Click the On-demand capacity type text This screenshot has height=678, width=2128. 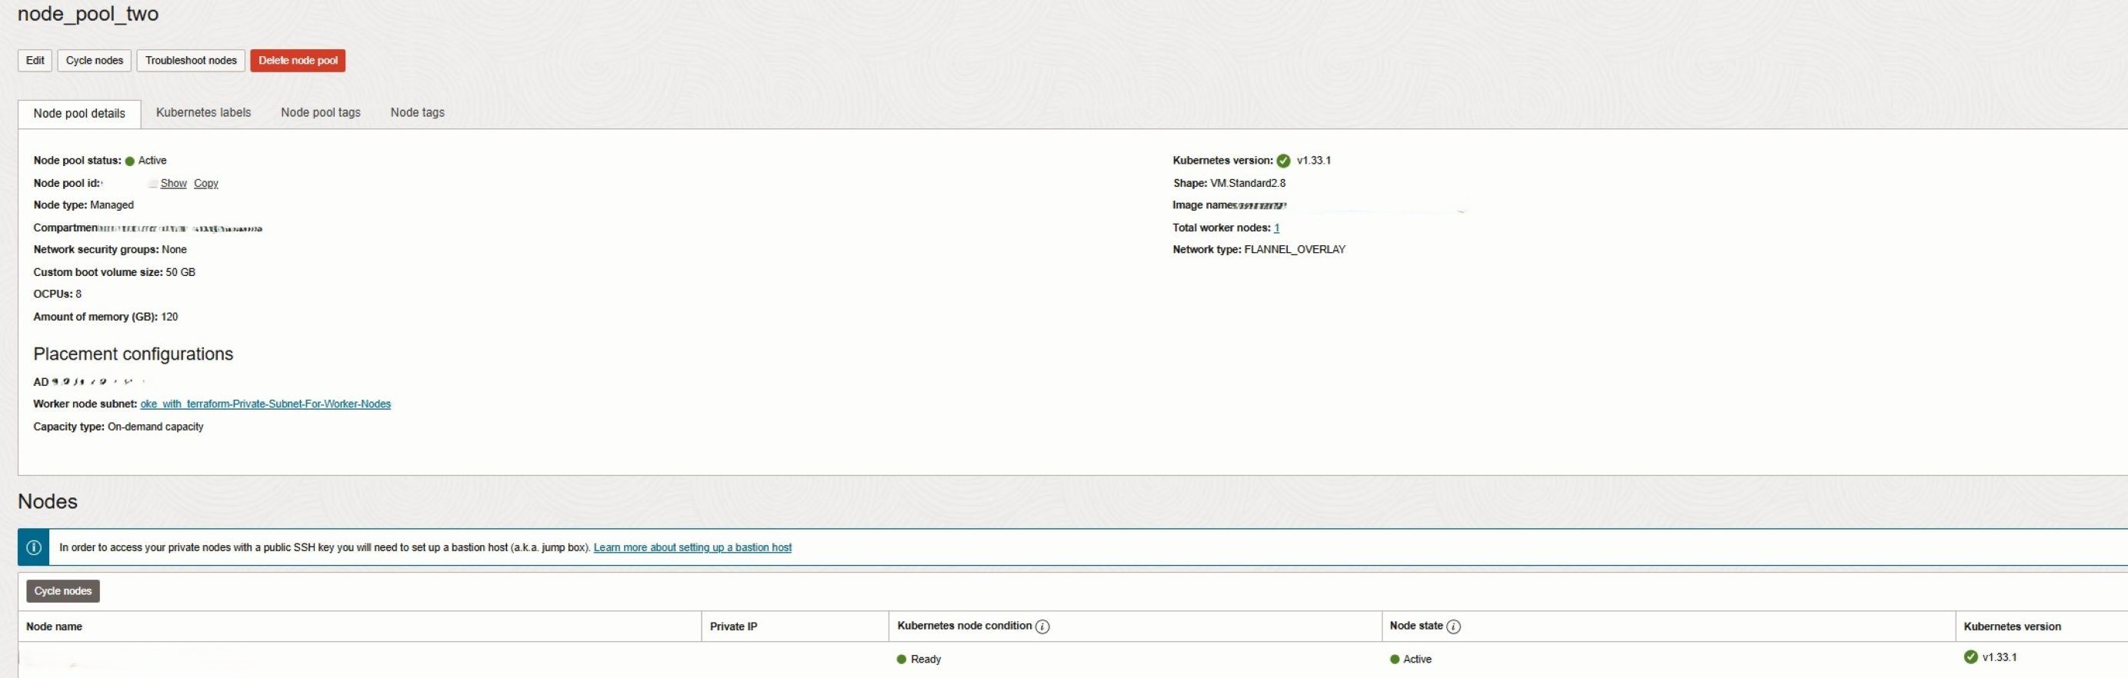[155, 427]
